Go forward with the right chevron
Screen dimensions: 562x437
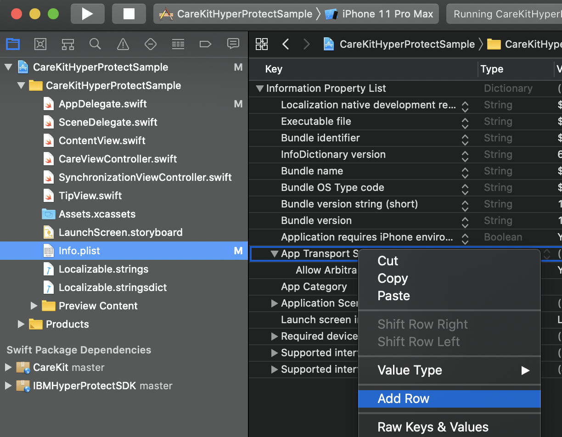[x=307, y=44]
